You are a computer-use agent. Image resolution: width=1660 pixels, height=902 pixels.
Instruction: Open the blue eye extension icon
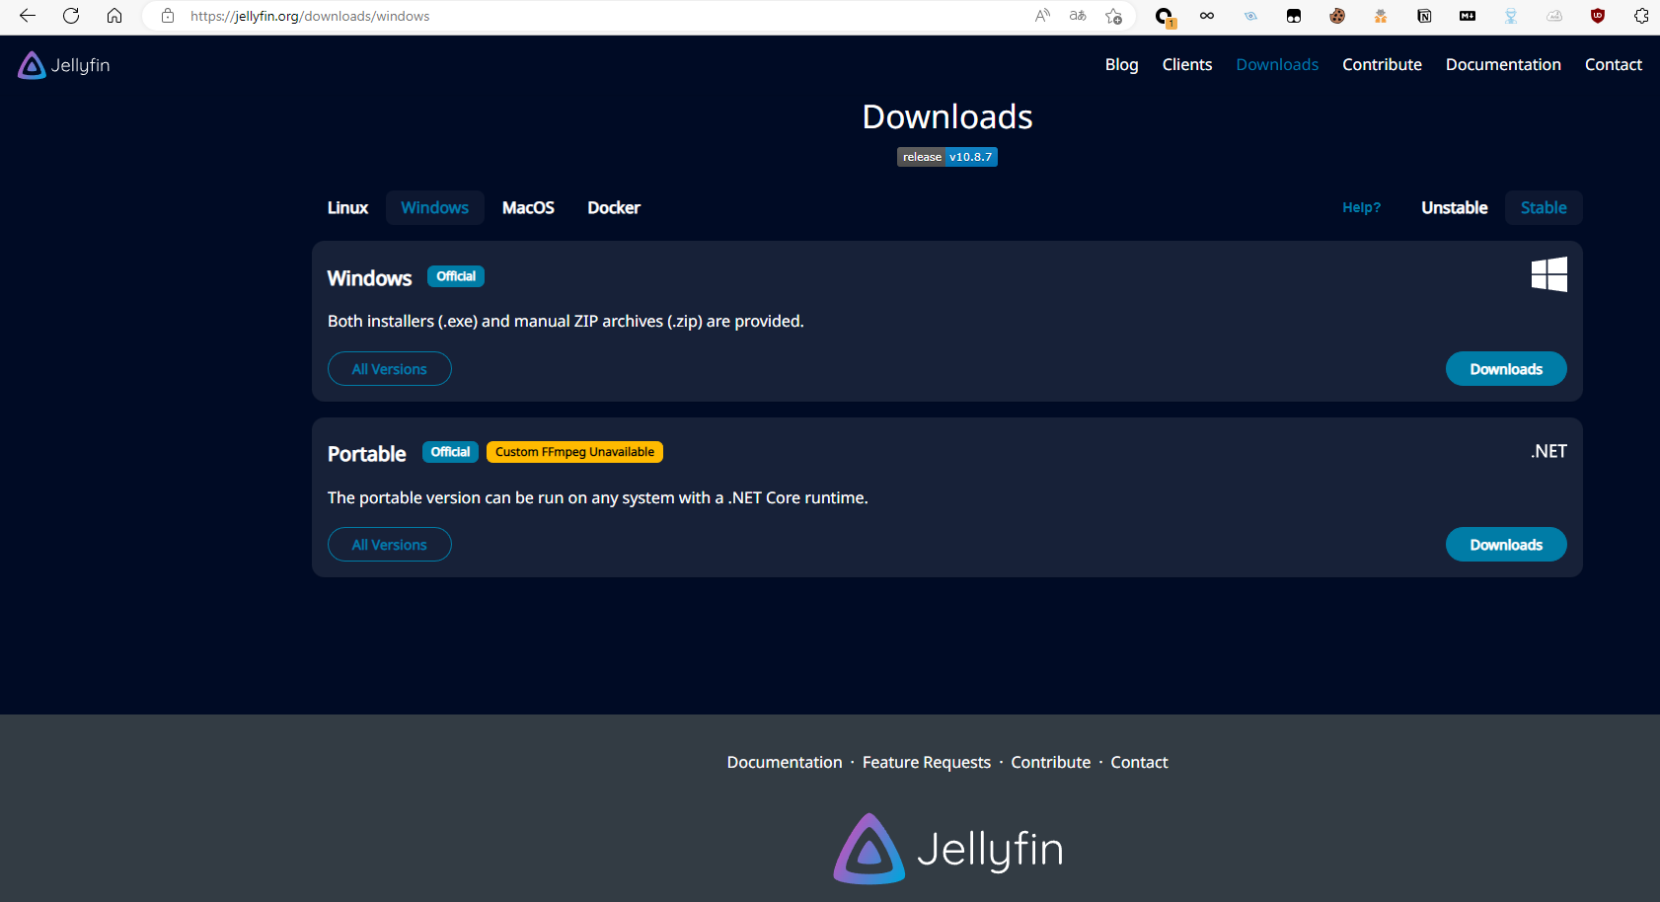point(1250,16)
